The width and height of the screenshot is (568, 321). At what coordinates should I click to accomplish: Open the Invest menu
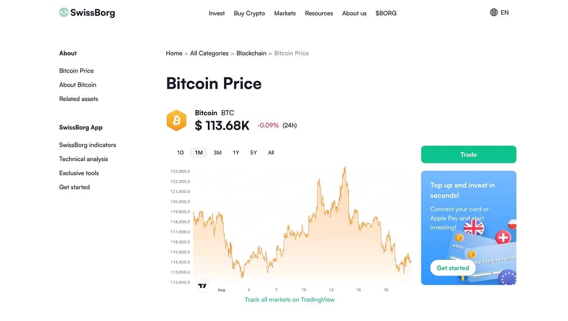coord(216,13)
